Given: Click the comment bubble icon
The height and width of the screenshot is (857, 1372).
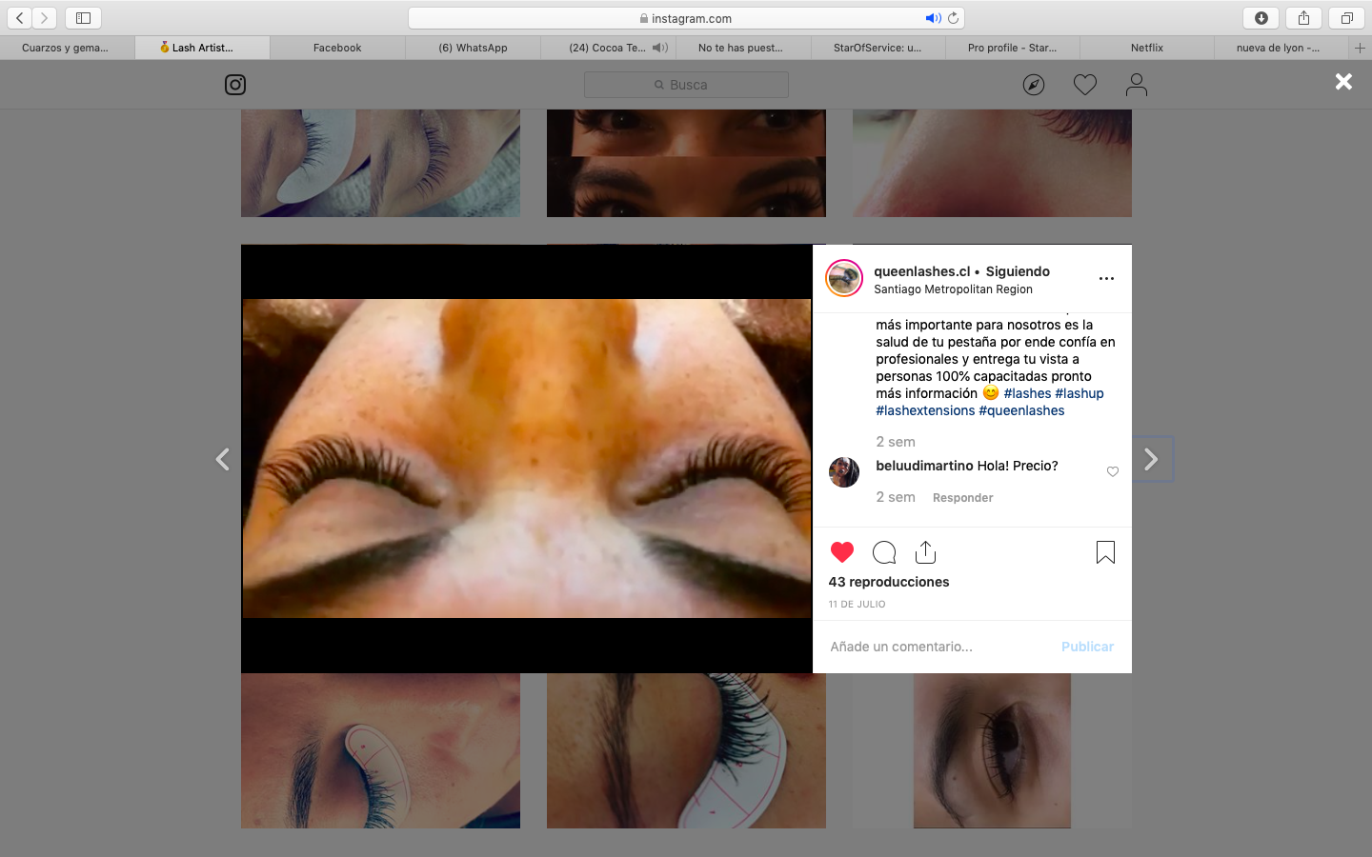Looking at the screenshot, I should pos(884,552).
